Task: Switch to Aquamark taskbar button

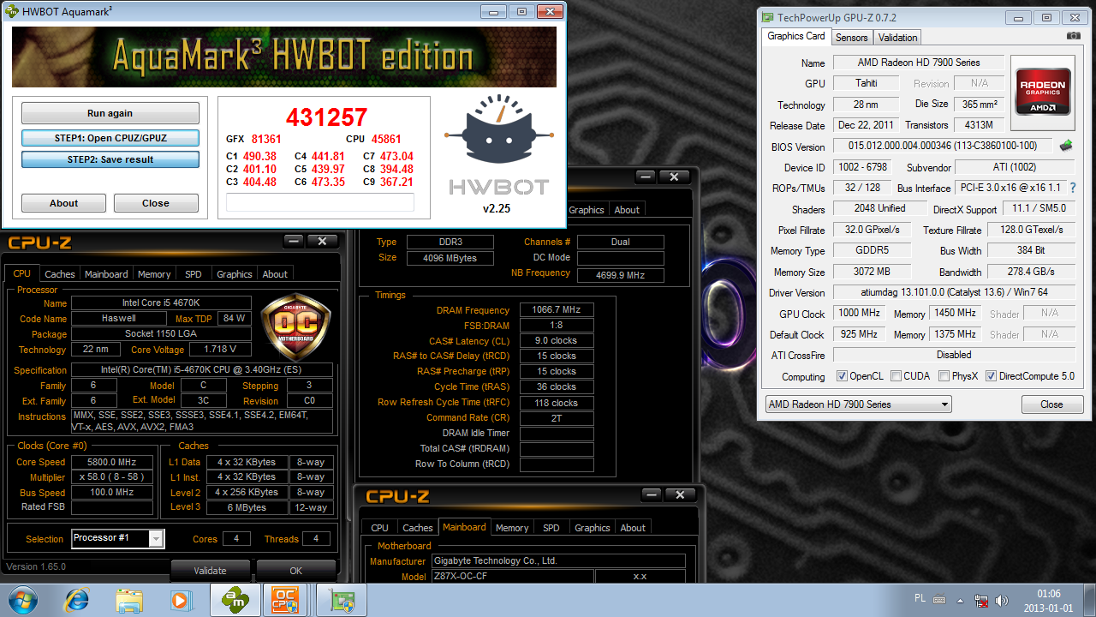Action: [x=235, y=599]
